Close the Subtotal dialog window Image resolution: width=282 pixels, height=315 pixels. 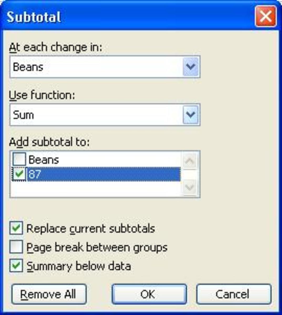[x=265, y=17]
